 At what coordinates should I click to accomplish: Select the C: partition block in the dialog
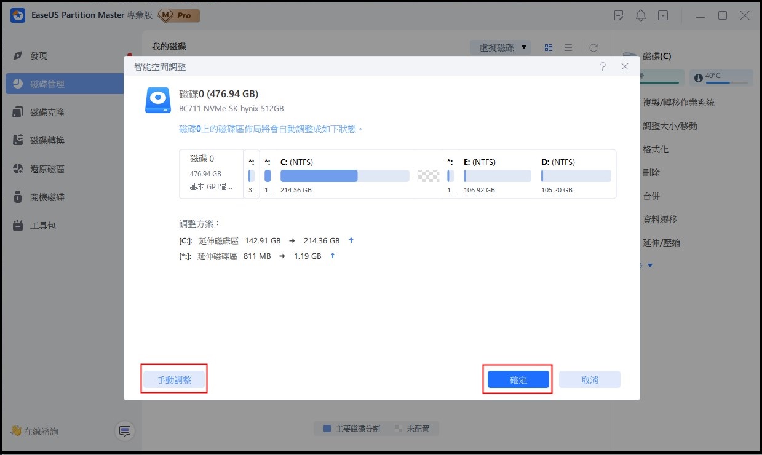pos(344,175)
